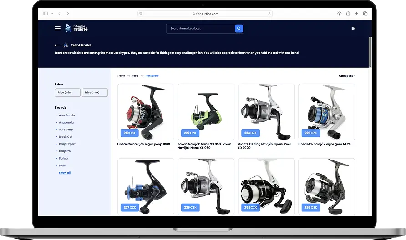Click the 262 CZK price badge

[311, 207]
